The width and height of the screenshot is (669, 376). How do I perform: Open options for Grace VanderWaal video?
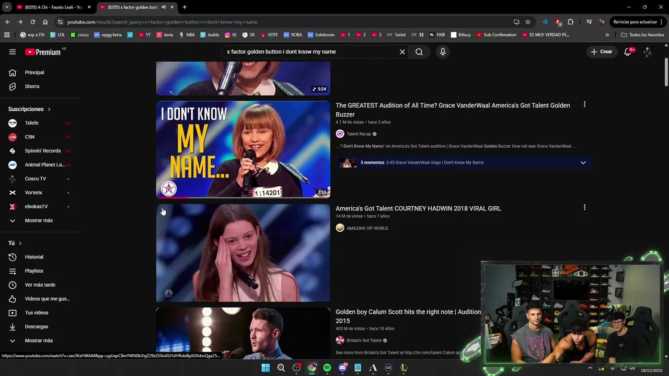(584, 104)
